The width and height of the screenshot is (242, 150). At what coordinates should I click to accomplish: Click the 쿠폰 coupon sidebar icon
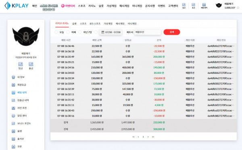[13, 147]
